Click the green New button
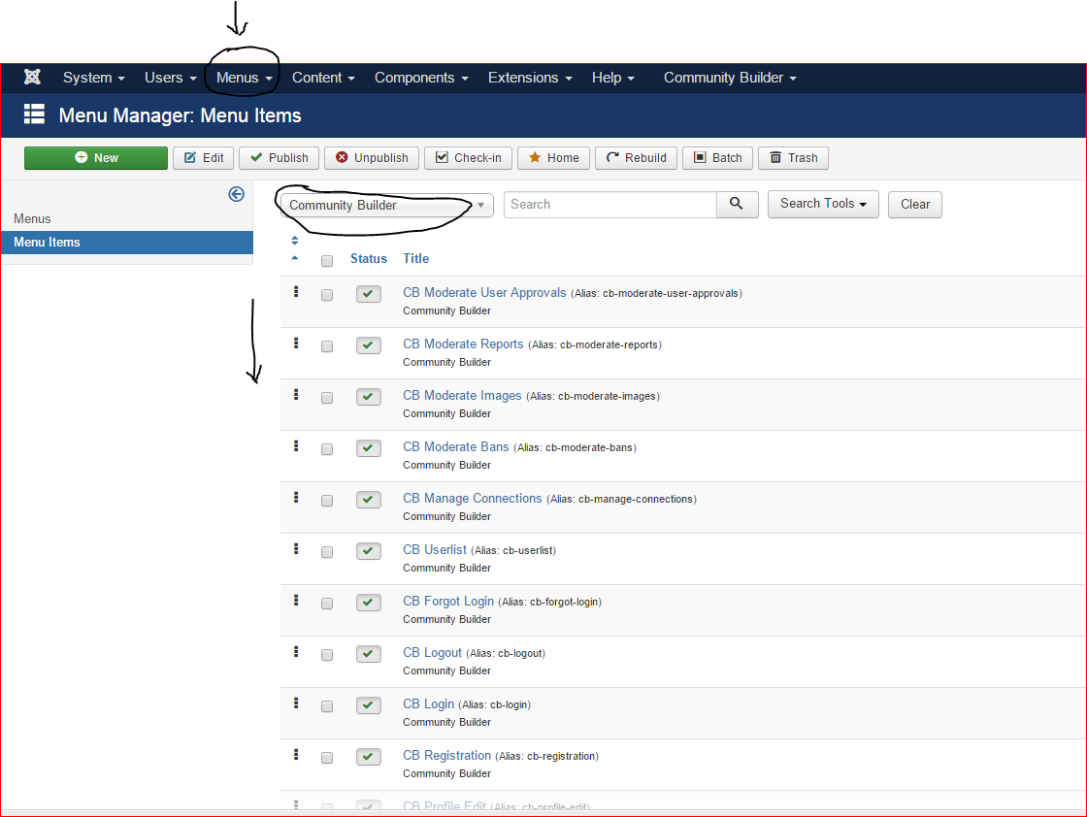Viewport: 1087px width, 817px height. click(x=96, y=158)
